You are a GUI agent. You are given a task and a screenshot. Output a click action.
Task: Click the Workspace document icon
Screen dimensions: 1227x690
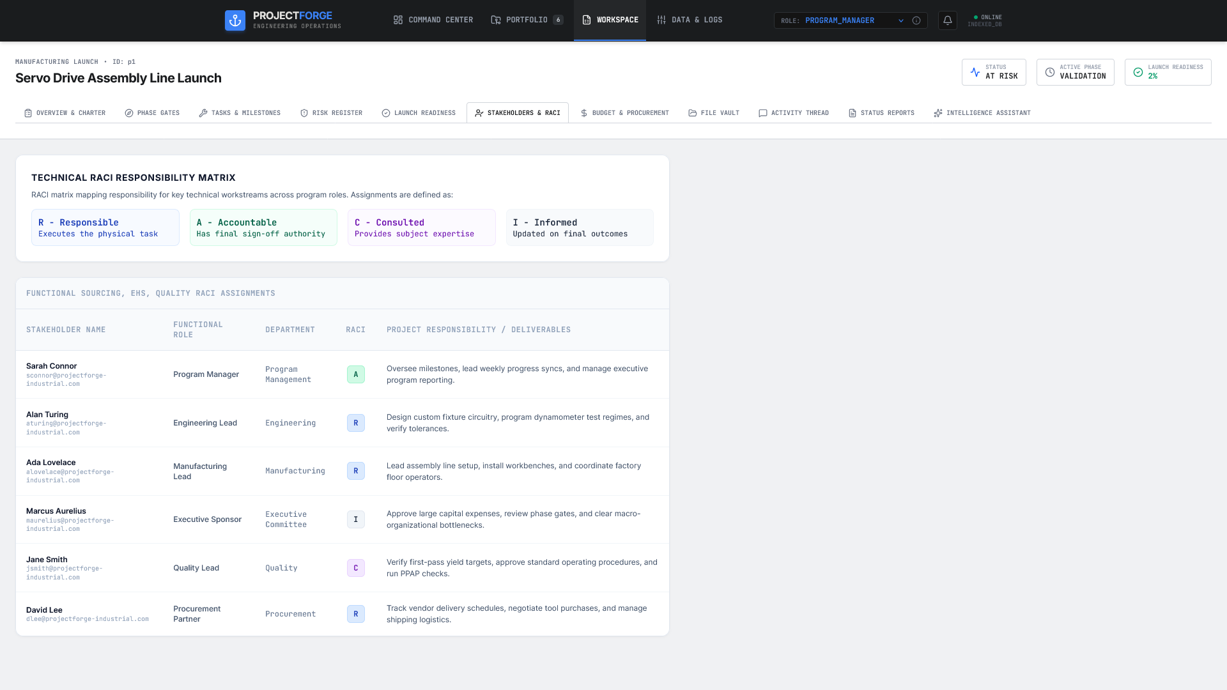pyautogui.click(x=587, y=20)
